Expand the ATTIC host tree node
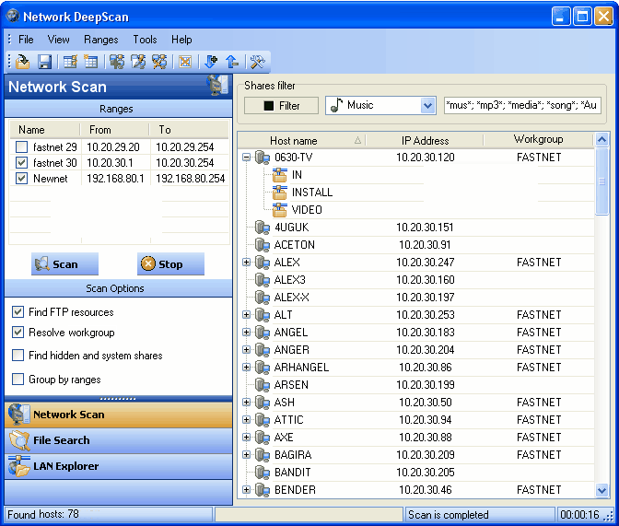The image size is (619, 526). coord(246,420)
